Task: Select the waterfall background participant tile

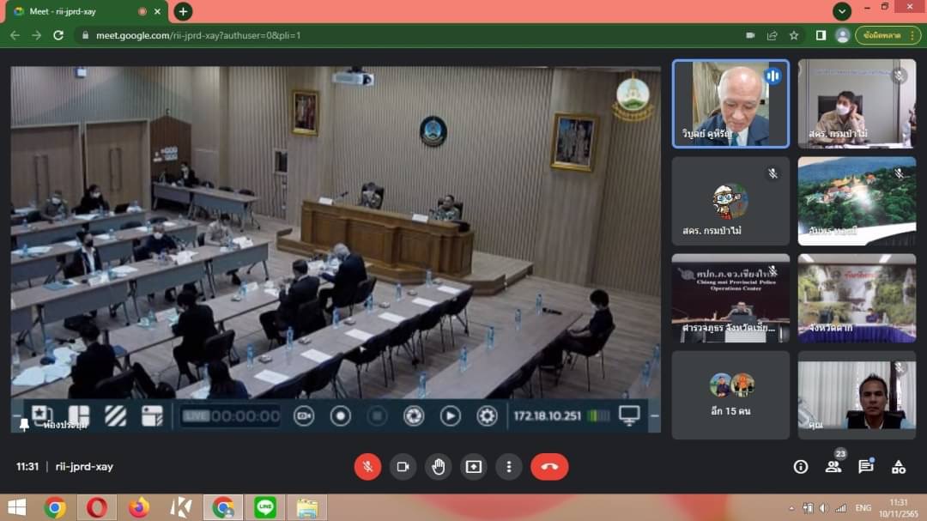Action: (857, 298)
